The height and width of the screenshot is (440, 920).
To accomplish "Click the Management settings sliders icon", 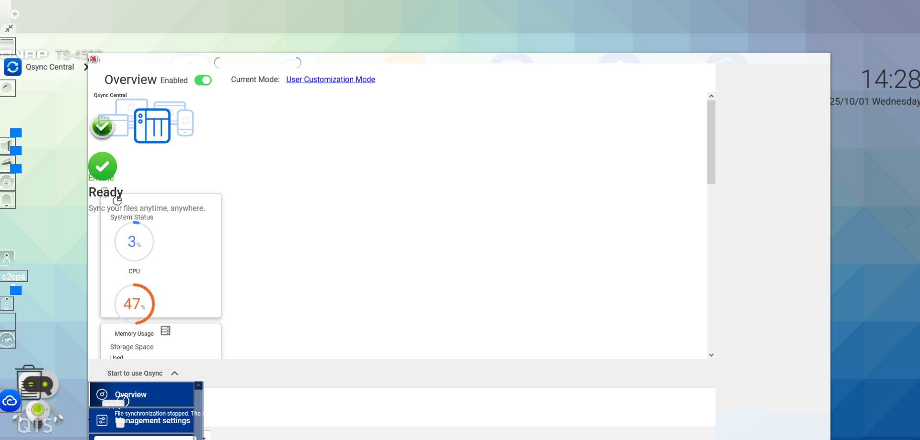I will point(102,420).
